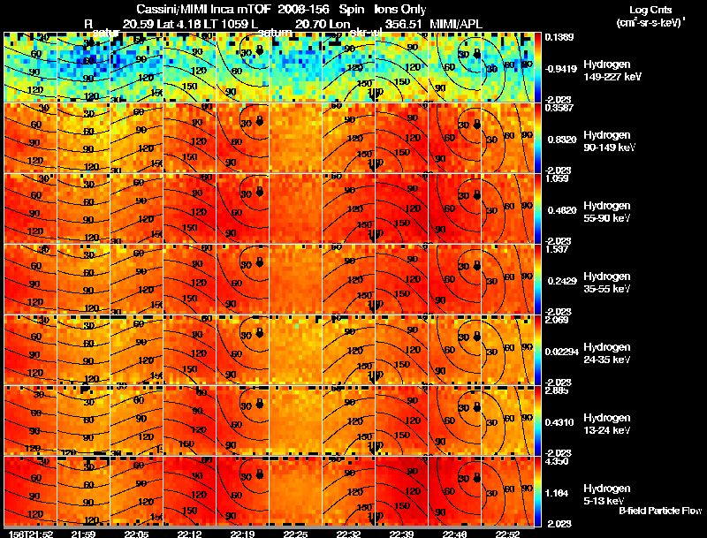Viewport: 707px width, 538px height.
Task: Select 22:25 panel in Hydrogen 149-227 keV row
Action: [295, 67]
